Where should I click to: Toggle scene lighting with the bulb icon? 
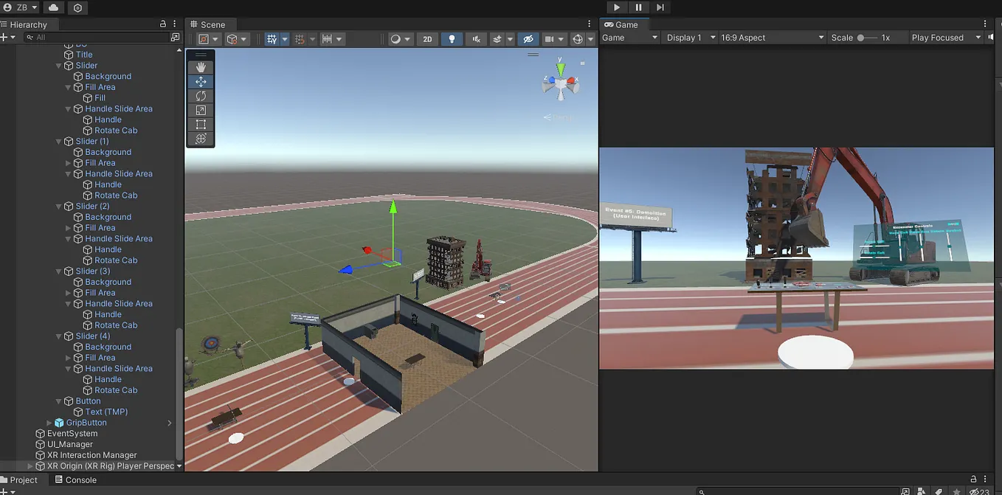451,38
